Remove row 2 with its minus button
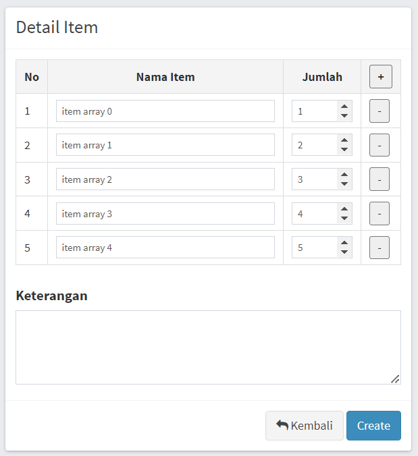Screen dimensions: 418x456 380,145
